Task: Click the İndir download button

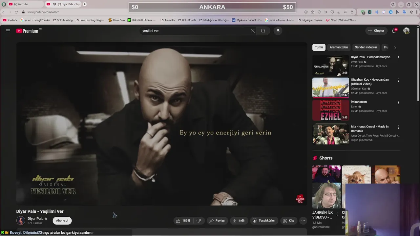Action: pos(239,221)
